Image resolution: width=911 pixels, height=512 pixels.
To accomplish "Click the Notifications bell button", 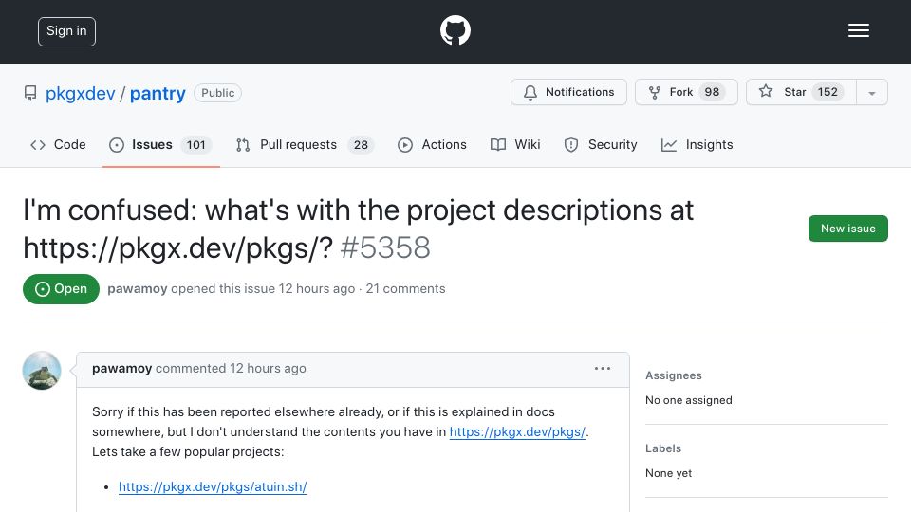I will click(568, 92).
